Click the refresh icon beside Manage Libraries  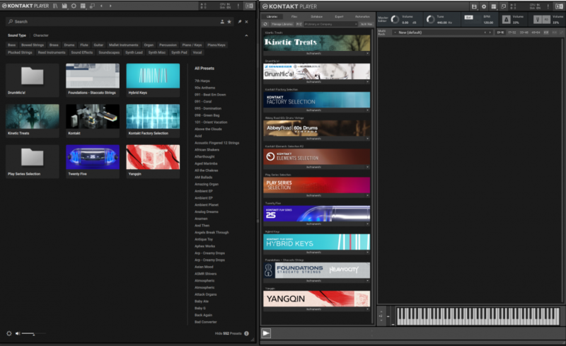click(265, 23)
